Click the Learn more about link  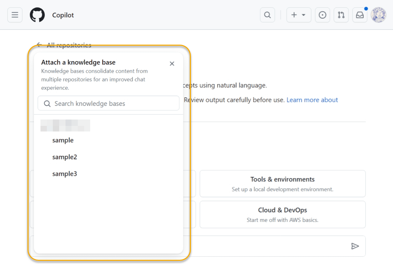tap(312, 100)
